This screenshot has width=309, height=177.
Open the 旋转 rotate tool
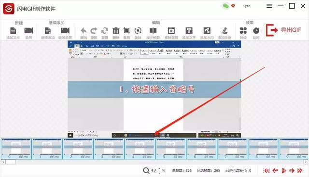point(138,31)
